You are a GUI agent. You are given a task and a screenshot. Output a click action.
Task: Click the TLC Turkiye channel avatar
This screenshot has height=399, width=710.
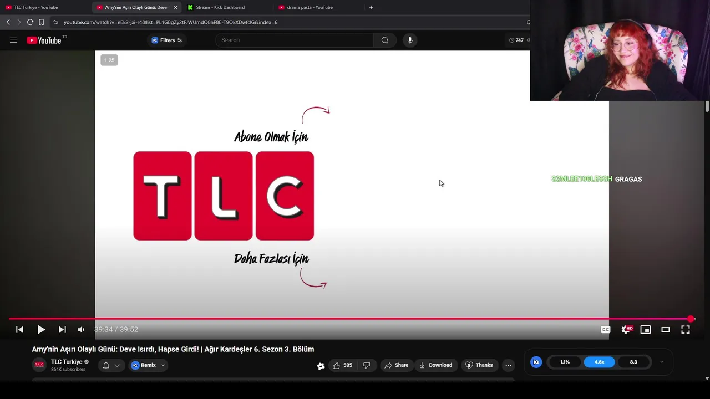point(39,365)
